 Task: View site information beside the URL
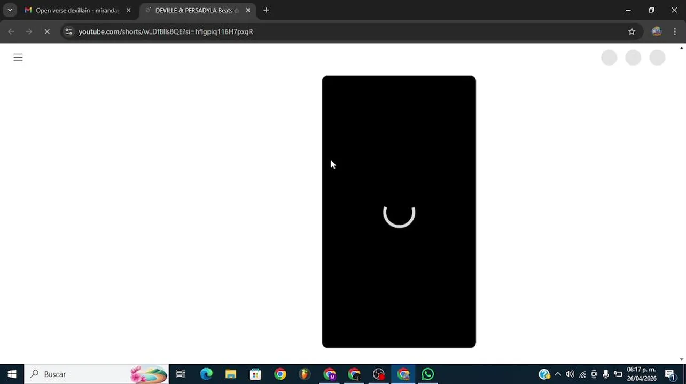point(68,32)
